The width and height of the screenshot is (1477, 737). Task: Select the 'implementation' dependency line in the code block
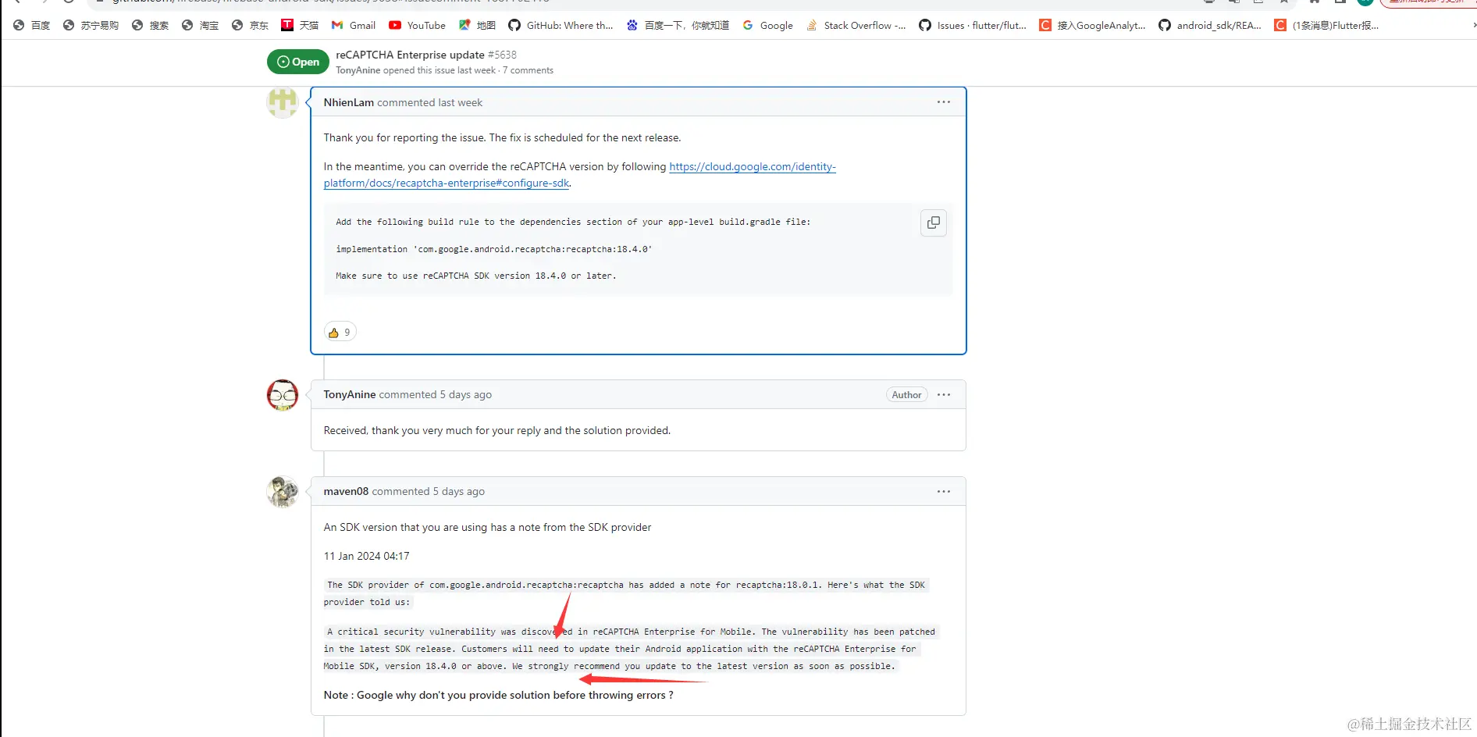(x=494, y=249)
